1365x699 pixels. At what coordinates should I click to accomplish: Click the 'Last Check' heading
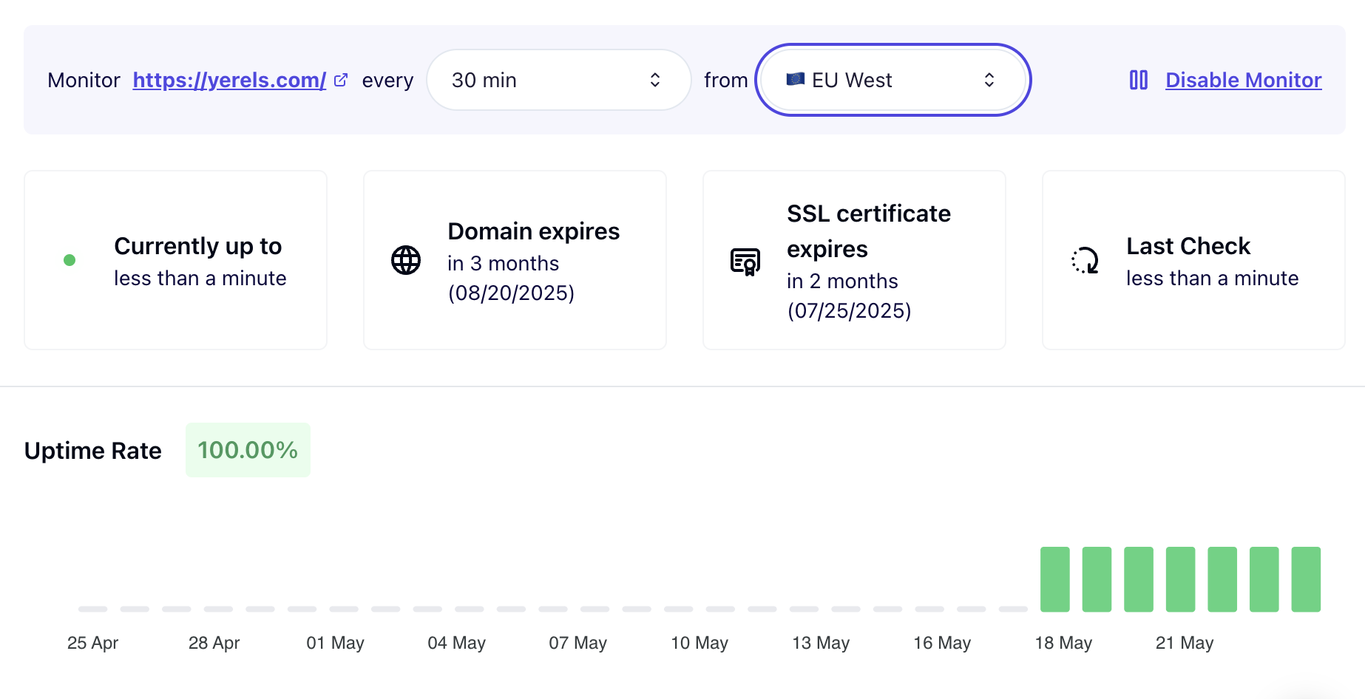pyautogui.click(x=1188, y=246)
